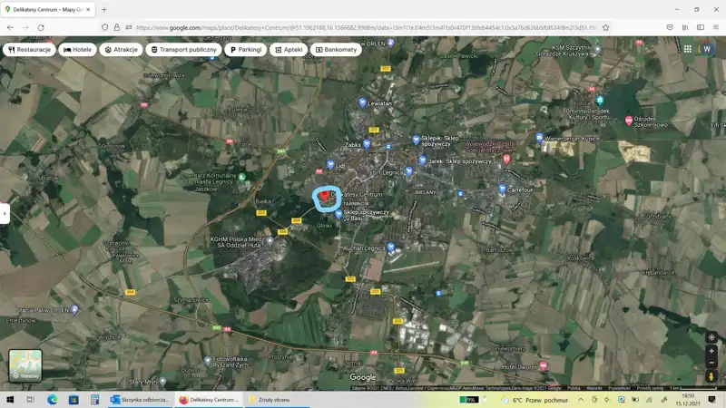
Task: Open Cmentarz Komunalny Jaszków marker
Action: click(x=241, y=177)
